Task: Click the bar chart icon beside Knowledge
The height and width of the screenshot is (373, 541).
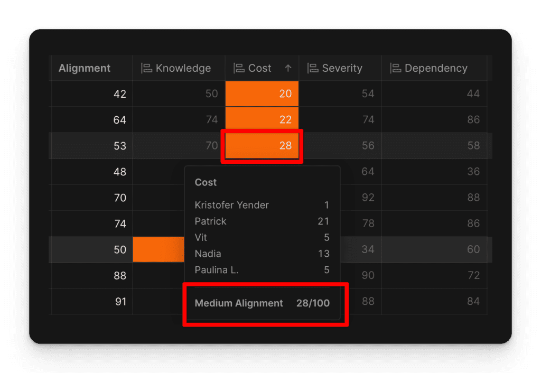Action: (146, 68)
